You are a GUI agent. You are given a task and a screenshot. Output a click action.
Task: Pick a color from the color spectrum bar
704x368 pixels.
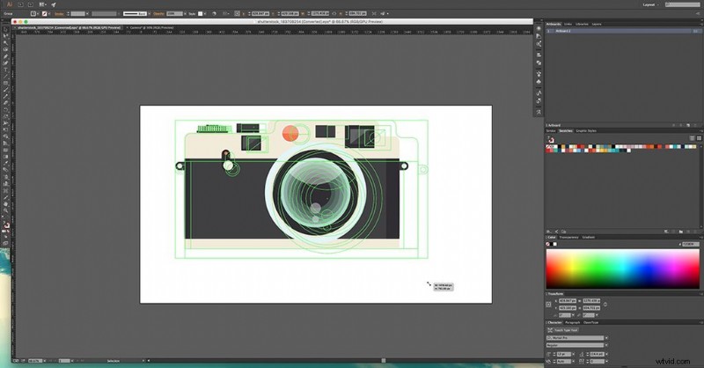622,269
